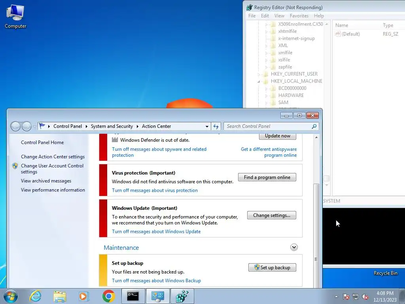Click the taskbar clock showing 4:08 PM
405x304 pixels.
[x=385, y=296]
